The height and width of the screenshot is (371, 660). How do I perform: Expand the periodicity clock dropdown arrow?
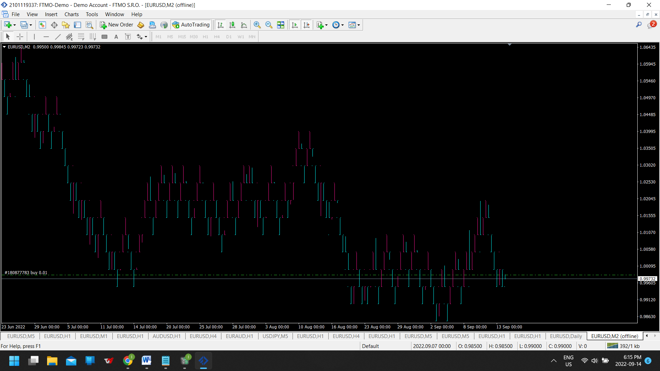342,25
